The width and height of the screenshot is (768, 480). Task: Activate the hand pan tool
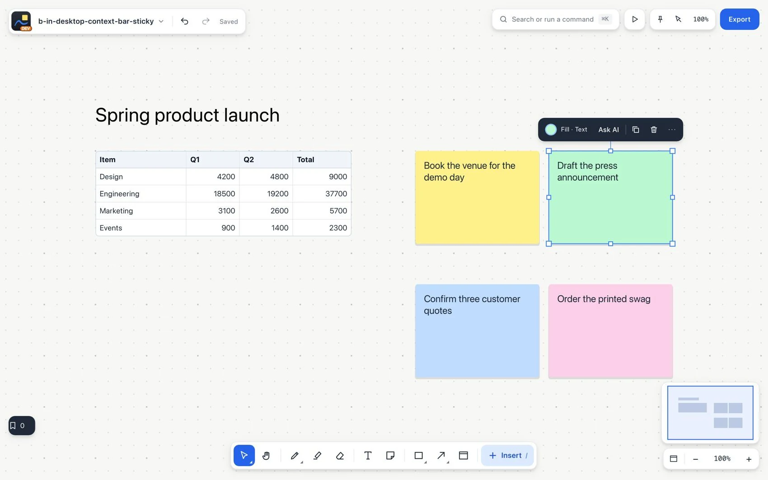click(266, 455)
